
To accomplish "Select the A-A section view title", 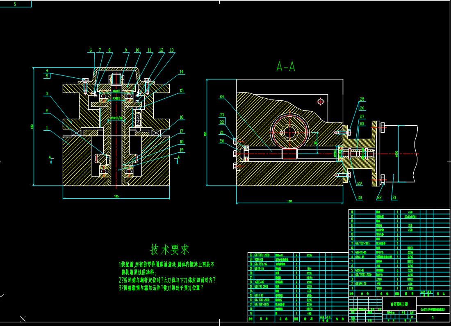I will (286, 66).
